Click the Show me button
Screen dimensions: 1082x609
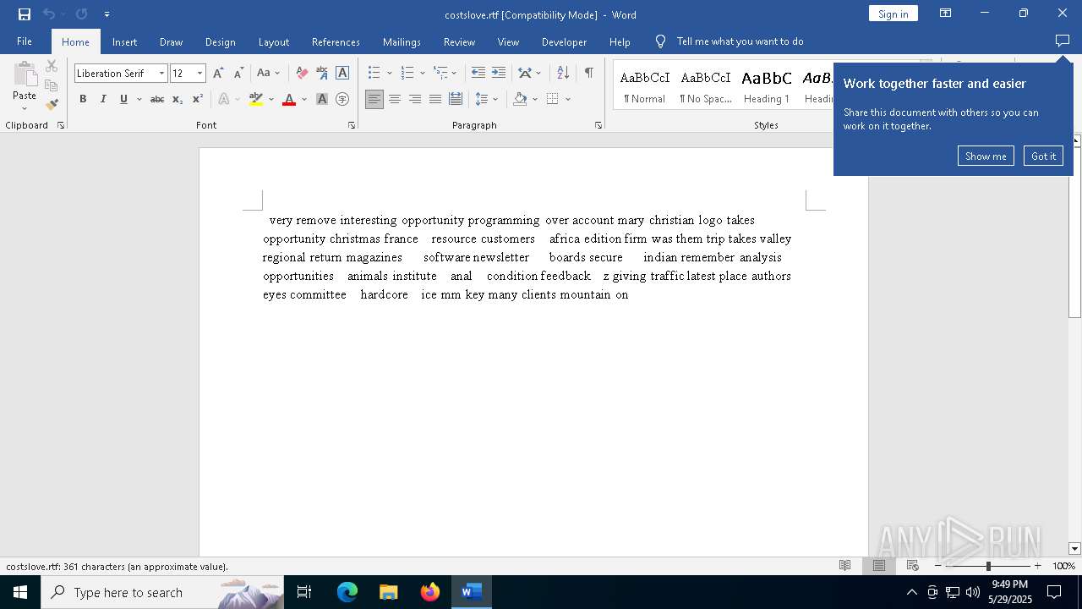click(986, 156)
